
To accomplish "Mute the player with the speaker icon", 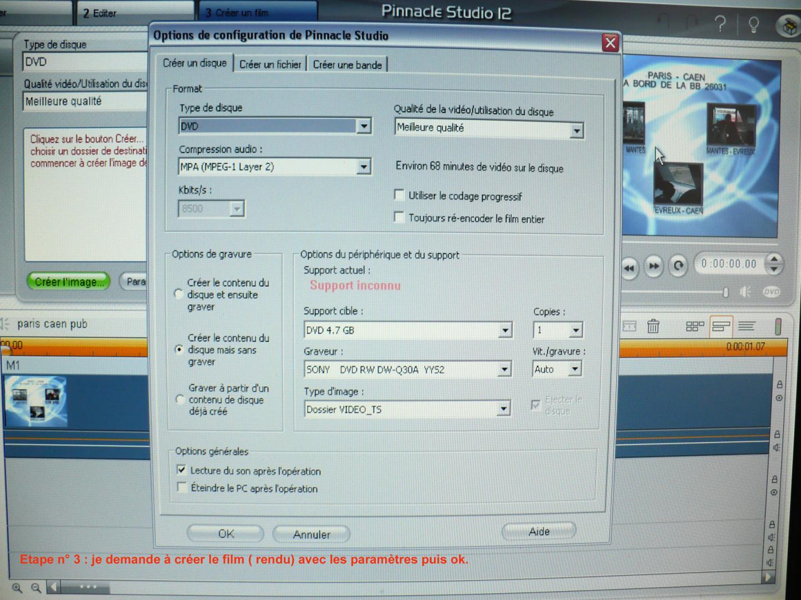I will tap(745, 292).
